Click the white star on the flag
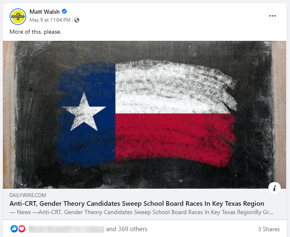290x237 pixels. click(84, 111)
